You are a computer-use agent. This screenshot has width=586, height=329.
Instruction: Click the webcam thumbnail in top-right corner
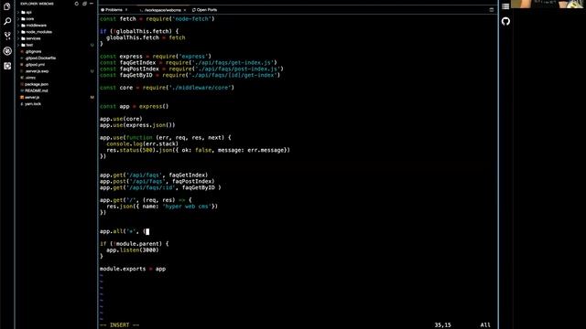548,4
